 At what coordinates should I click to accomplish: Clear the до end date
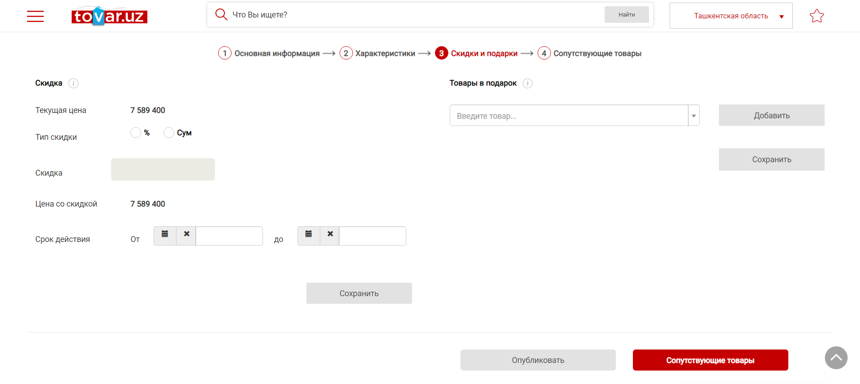point(330,236)
